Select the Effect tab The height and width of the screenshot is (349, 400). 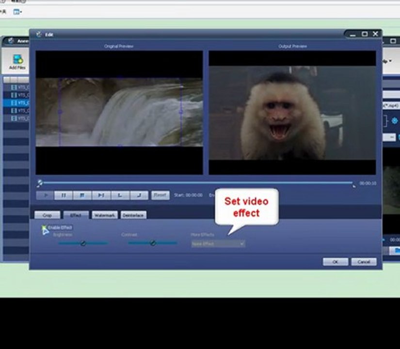click(x=76, y=215)
